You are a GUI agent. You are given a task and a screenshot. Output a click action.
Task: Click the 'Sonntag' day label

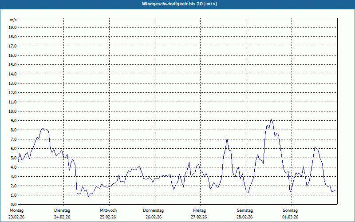pos(290,210)
